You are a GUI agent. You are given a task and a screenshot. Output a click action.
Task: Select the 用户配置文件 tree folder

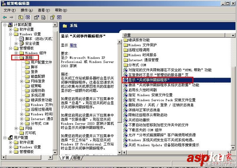(41, 62)
